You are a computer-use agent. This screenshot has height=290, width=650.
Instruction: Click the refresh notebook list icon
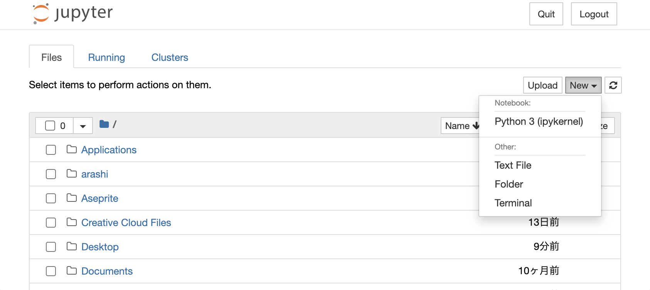[x=613, y=85]
